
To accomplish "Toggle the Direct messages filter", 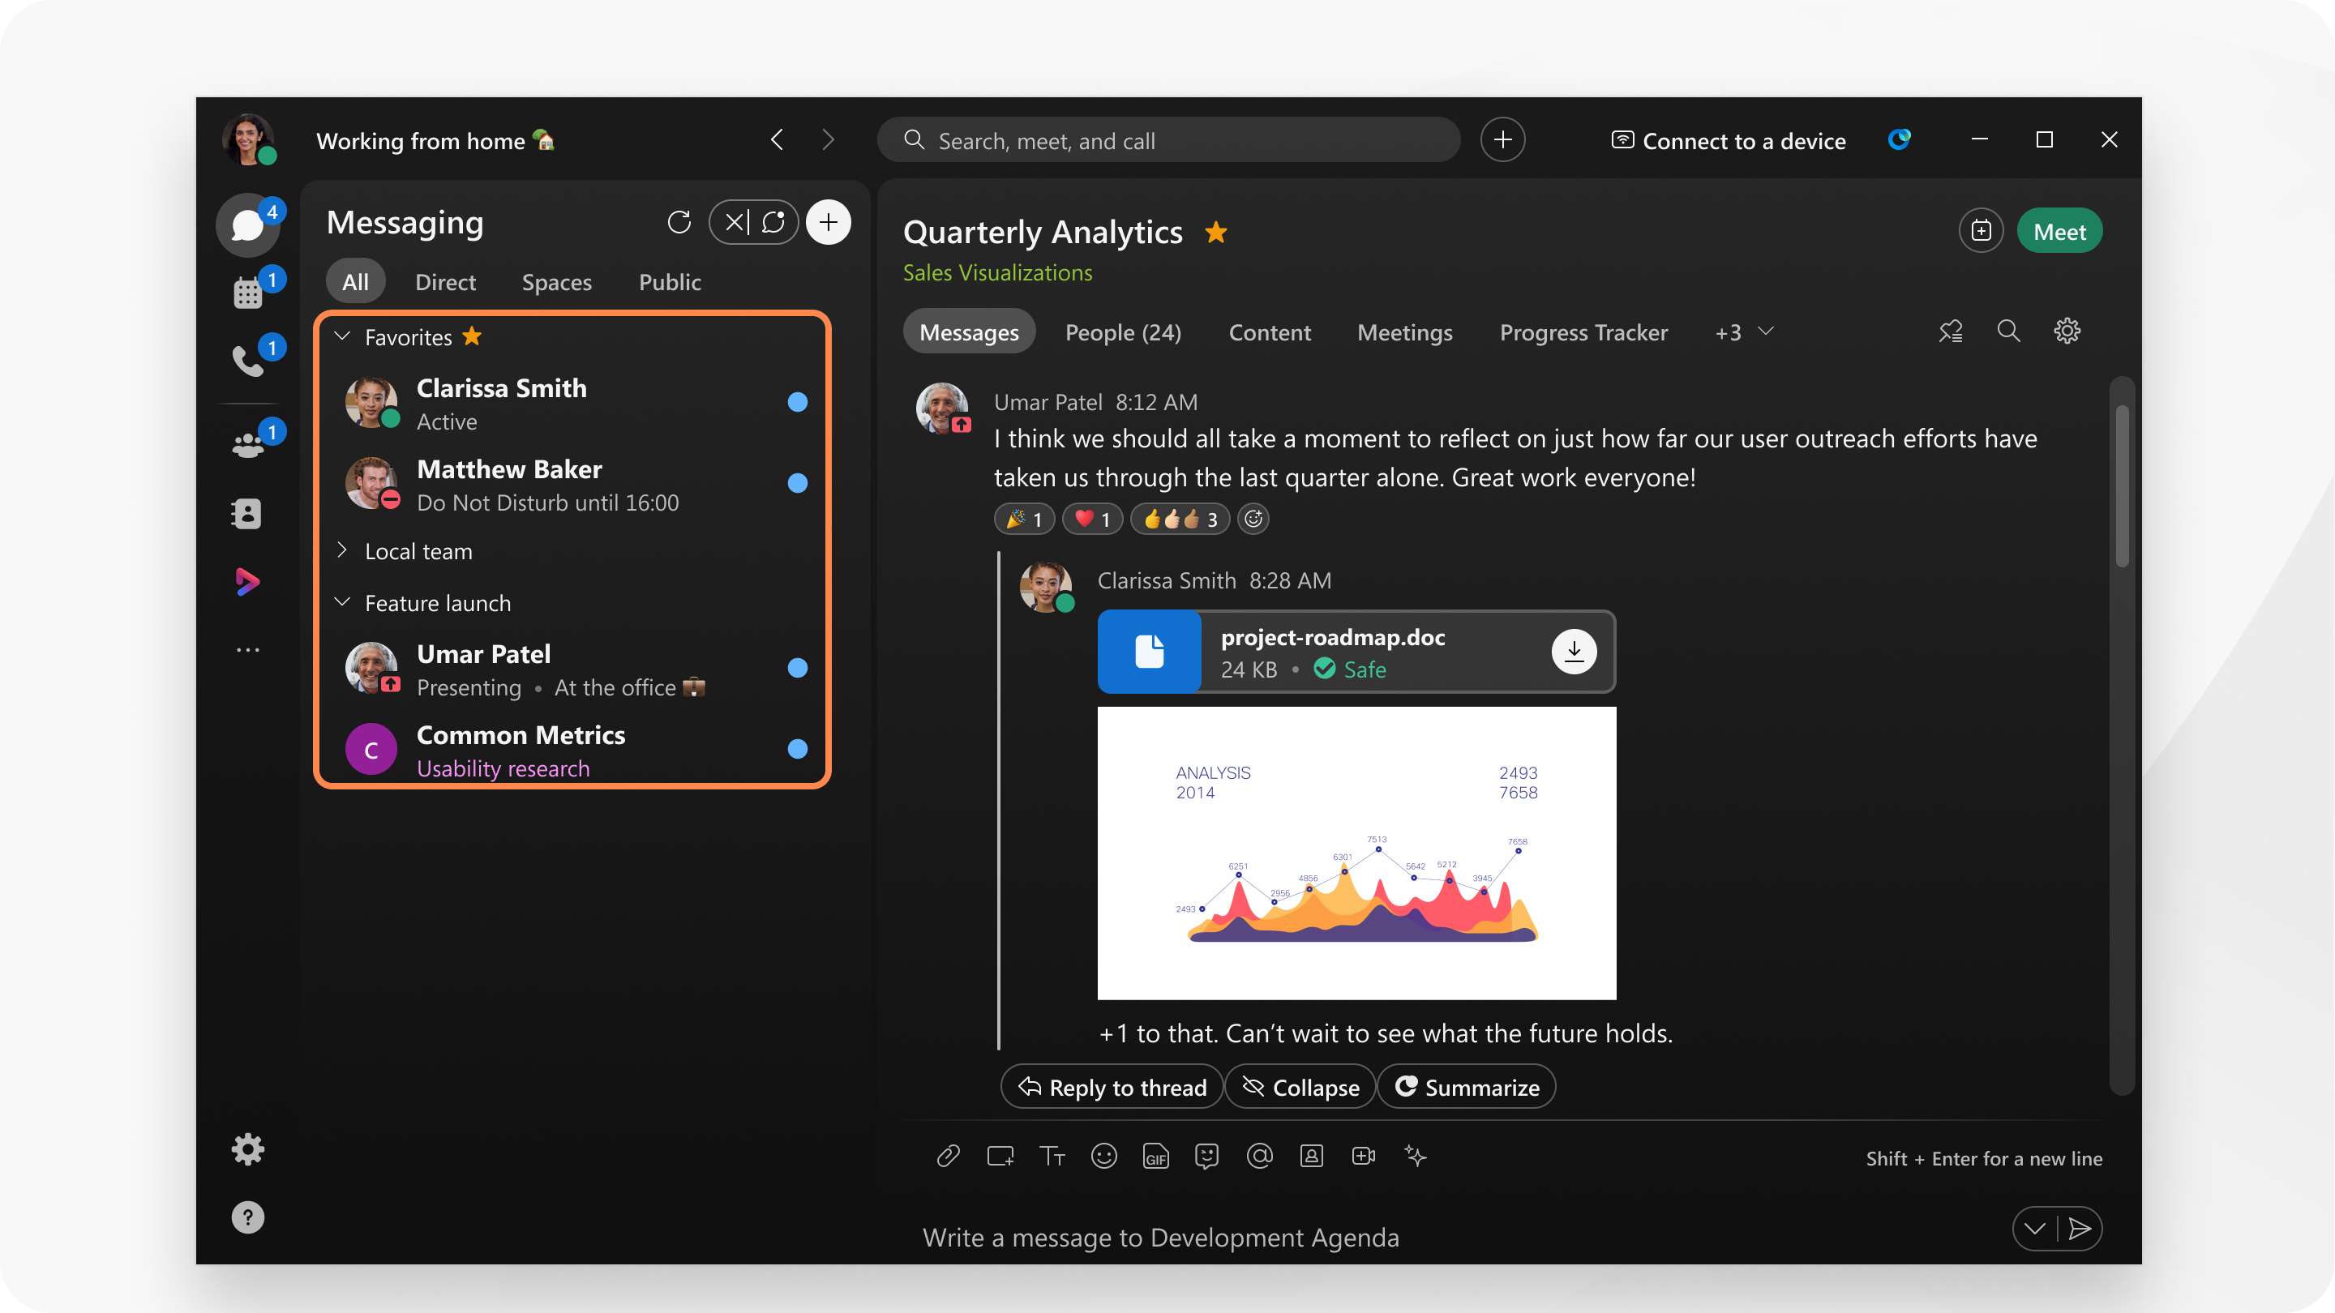I will pyautogui.click(x=444, y=280).
